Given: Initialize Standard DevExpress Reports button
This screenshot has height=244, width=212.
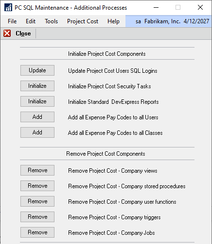Looking at the screenshot, I should coord(37,101).
